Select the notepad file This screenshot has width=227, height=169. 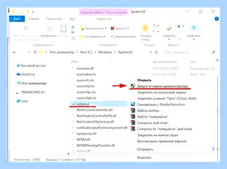pyautogui.click(x=83, y=104)
